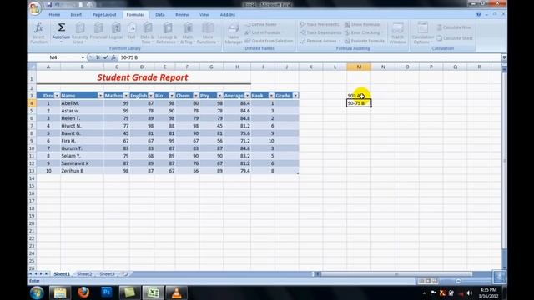Viewport: 534px width, 300px height.
Task: Open VLC media player from taskbar
Action: (x=176, y=292)
